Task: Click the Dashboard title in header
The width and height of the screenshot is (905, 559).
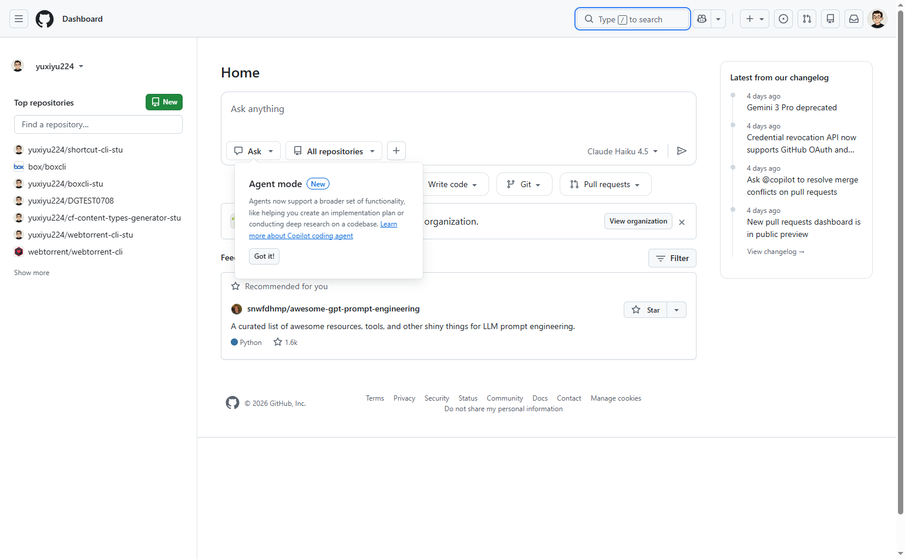Action: 82,19
